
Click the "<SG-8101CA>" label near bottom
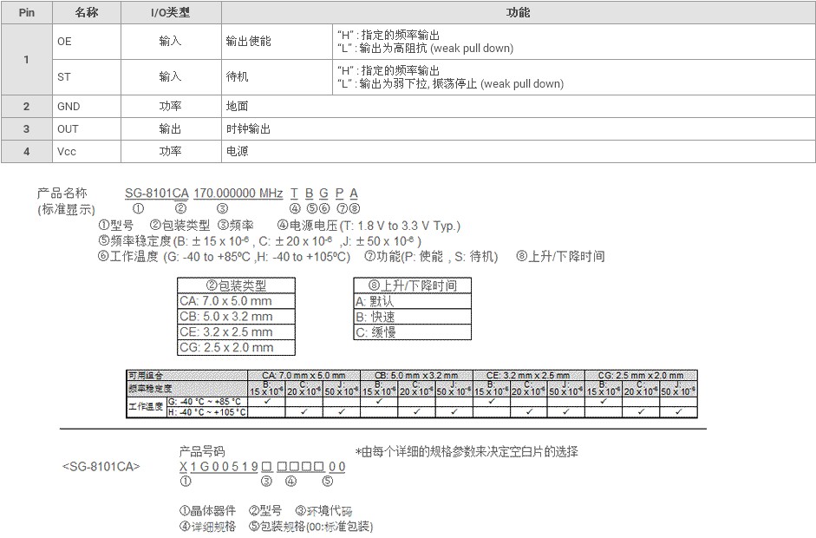point(101,467)
